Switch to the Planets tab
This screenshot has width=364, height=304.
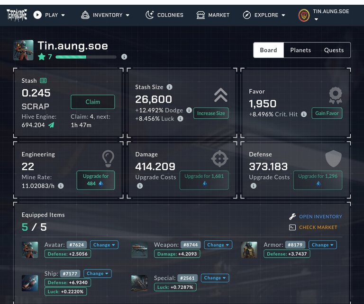click(300, 50)
